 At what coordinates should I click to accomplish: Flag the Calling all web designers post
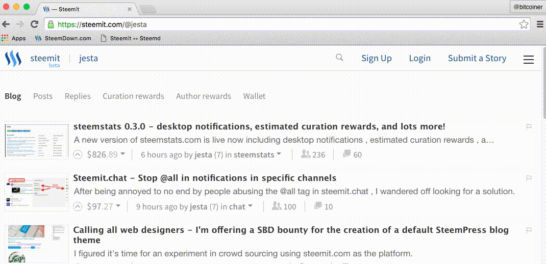(529, 230)
